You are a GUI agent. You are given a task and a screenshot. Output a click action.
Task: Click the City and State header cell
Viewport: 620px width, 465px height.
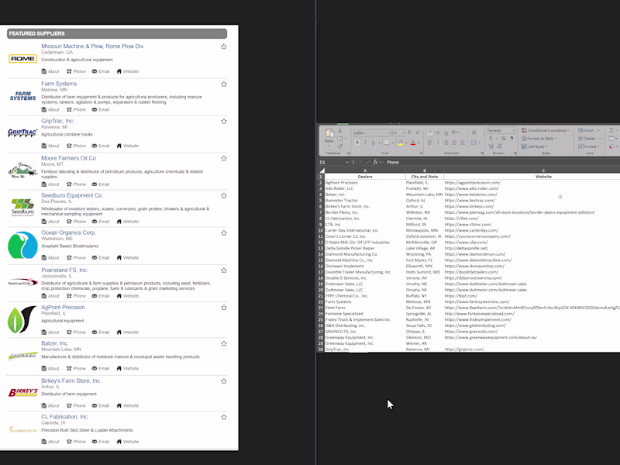point(424,177)
